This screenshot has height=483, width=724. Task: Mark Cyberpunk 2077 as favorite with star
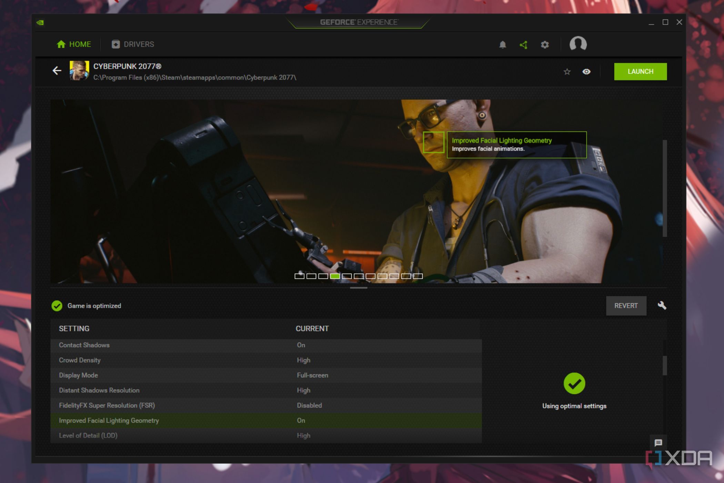567,72
